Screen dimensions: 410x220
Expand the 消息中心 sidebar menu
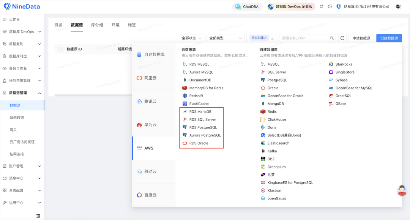coord(22,178)
